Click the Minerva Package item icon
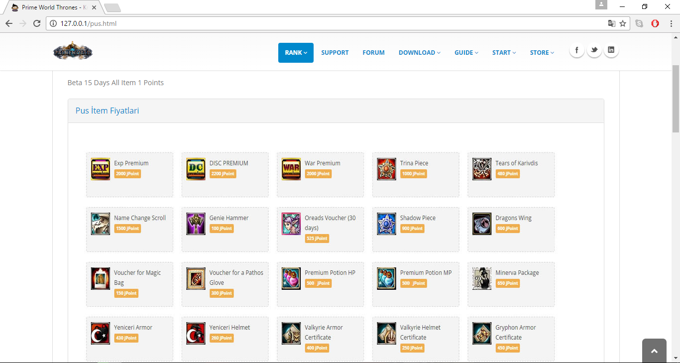Viewport: 680px width, 363px height. click(482, 278)
